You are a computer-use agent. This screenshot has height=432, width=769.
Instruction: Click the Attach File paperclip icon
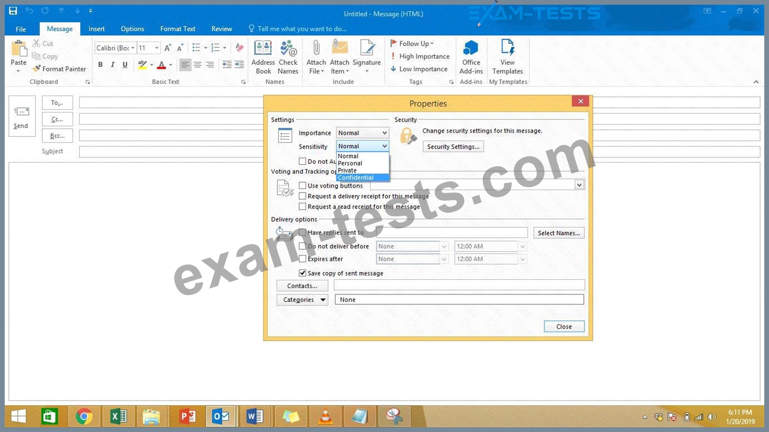316,48
